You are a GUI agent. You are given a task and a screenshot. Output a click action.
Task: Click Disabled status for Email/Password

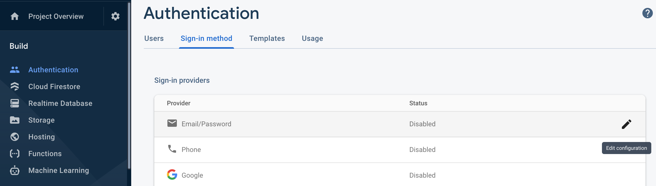pyautogui.click(x=422, y=124)
